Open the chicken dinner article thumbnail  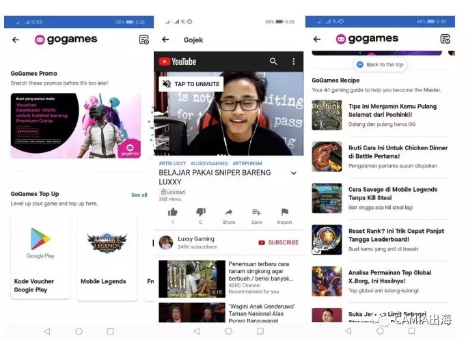(x=327, y=156)
